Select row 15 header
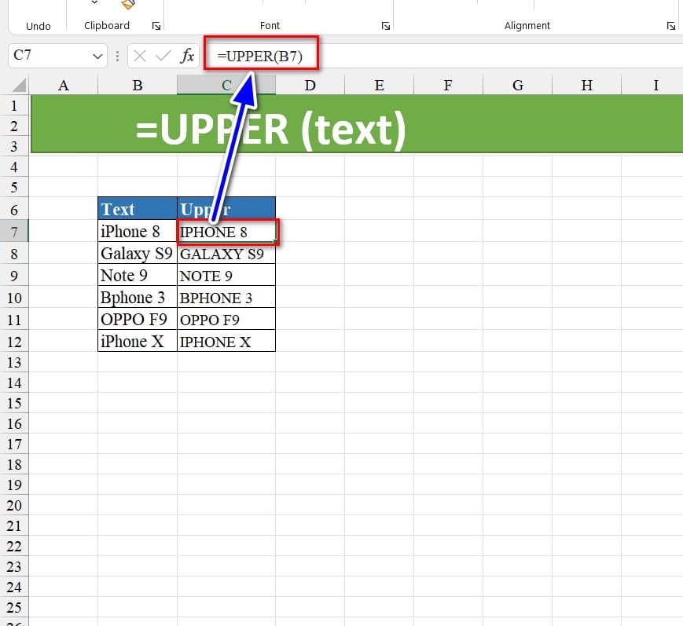 point(15,403)
